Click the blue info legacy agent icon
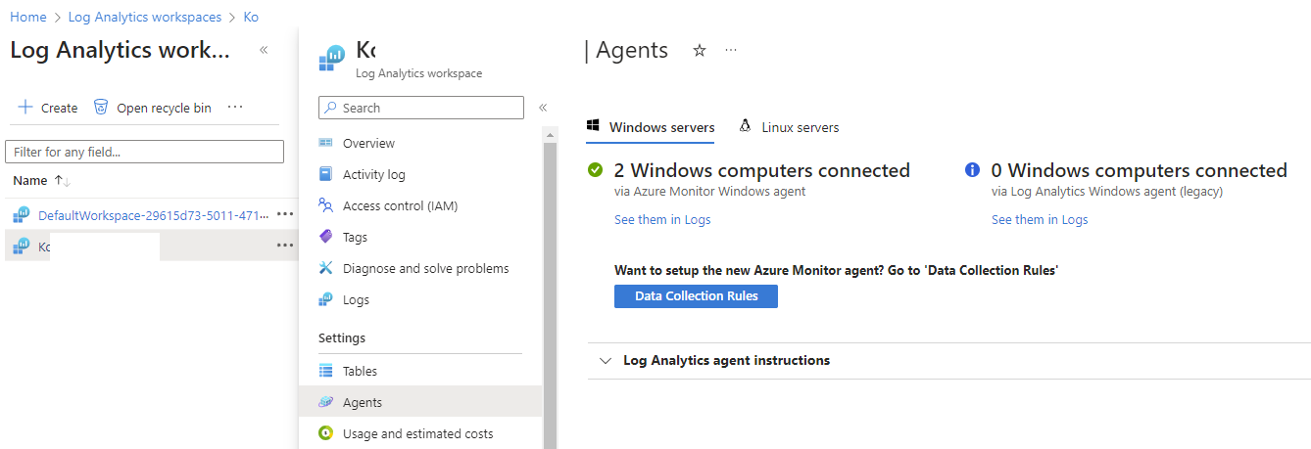This screenshot has height=449, width=1311. click(972, 170)
